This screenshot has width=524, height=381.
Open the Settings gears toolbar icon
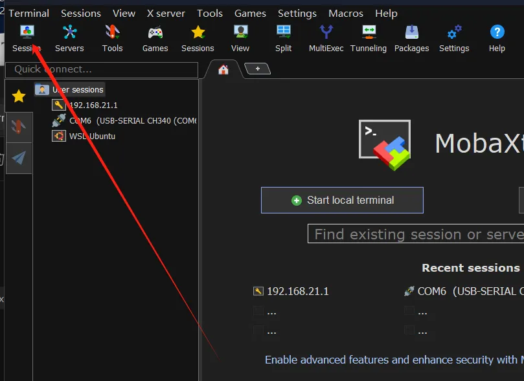coord(454,38)
